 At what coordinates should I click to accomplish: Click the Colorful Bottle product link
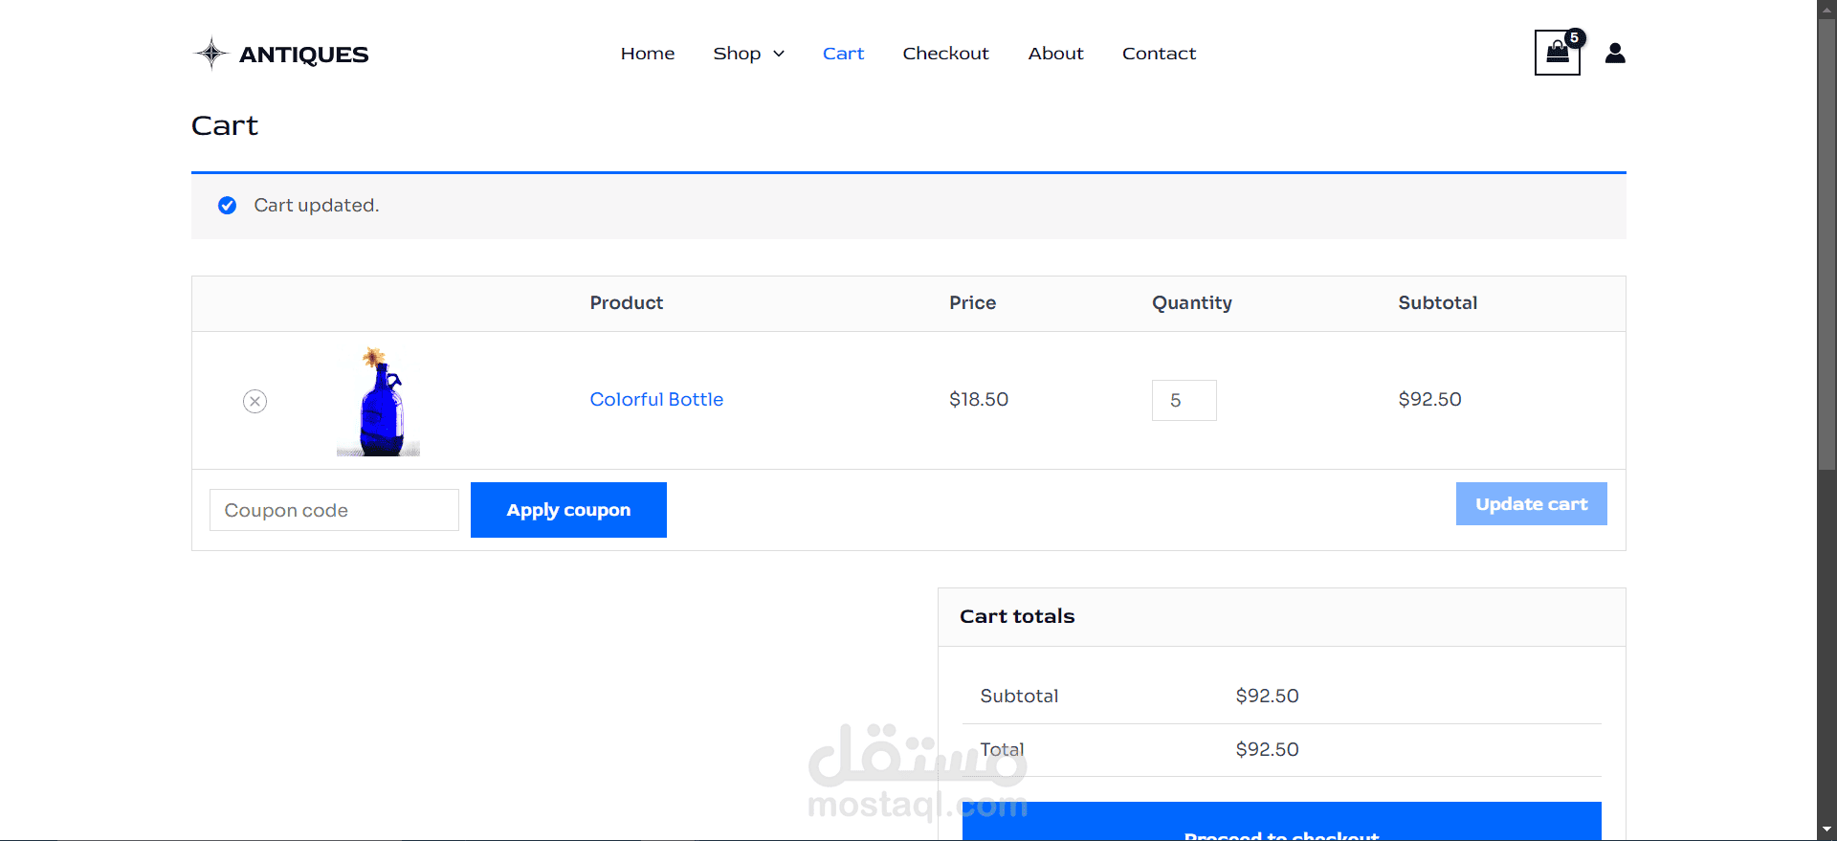click(656, 400)
